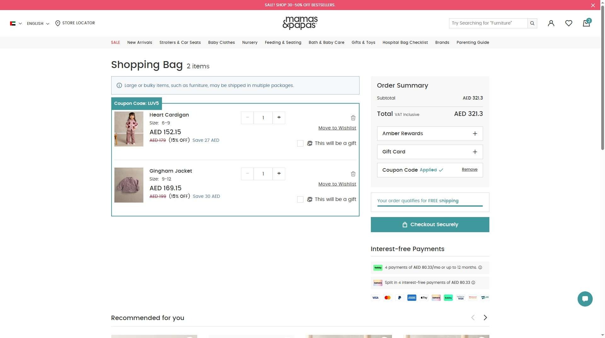Decrease Gingham Jacket quantity

pos(247,174)
